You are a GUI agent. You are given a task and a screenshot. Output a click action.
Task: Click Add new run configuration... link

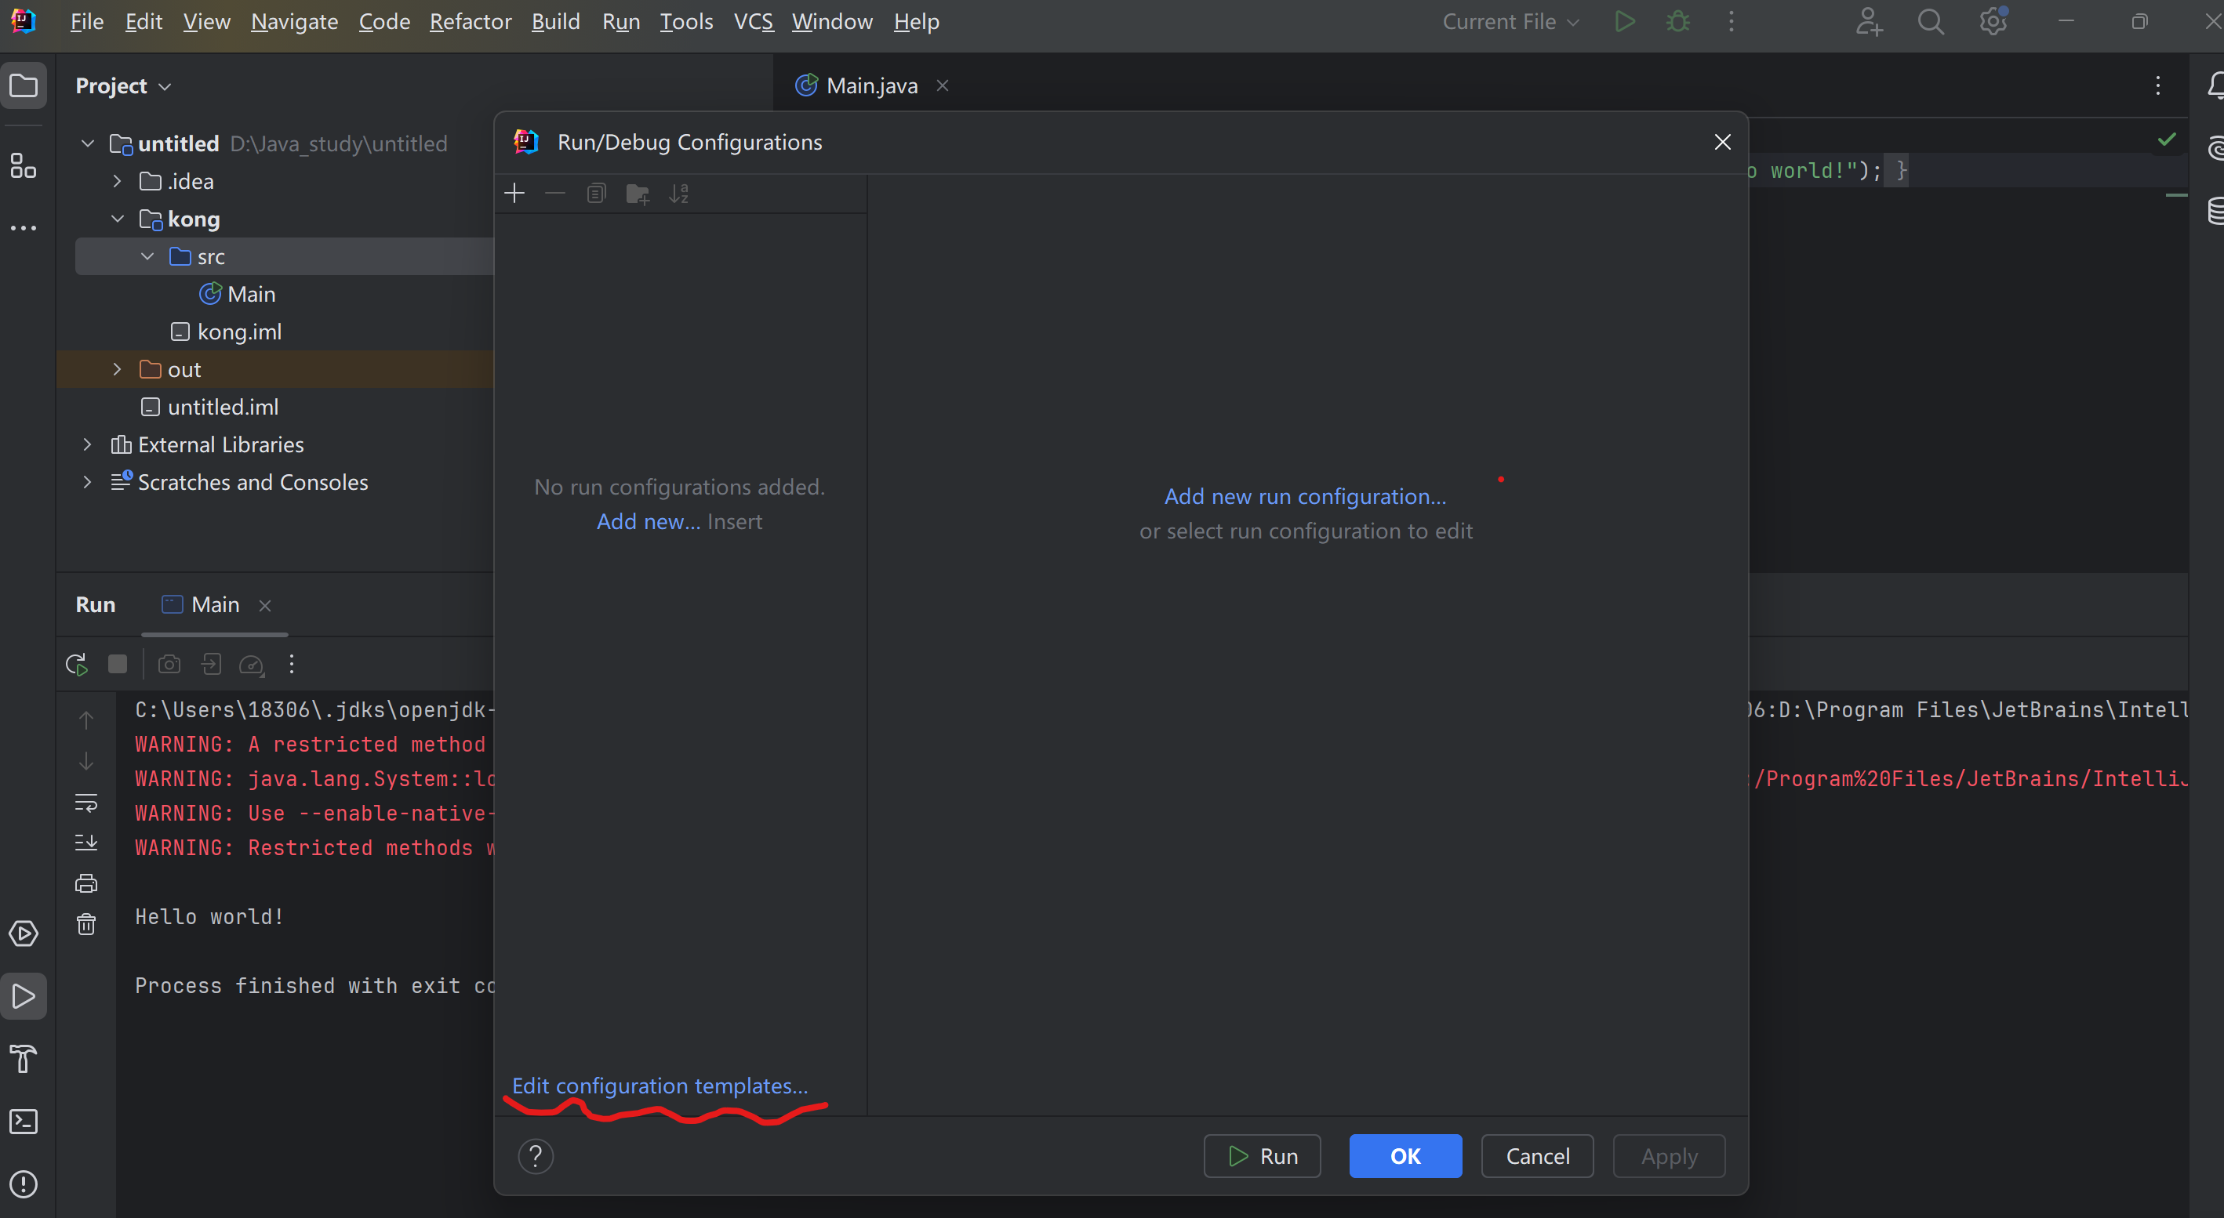[x=1305, y=496]
